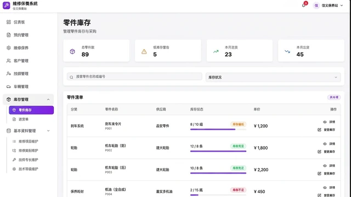Click the 刹车系统 category cell
Screen dimensions: 351x197
tap(77, 126)
